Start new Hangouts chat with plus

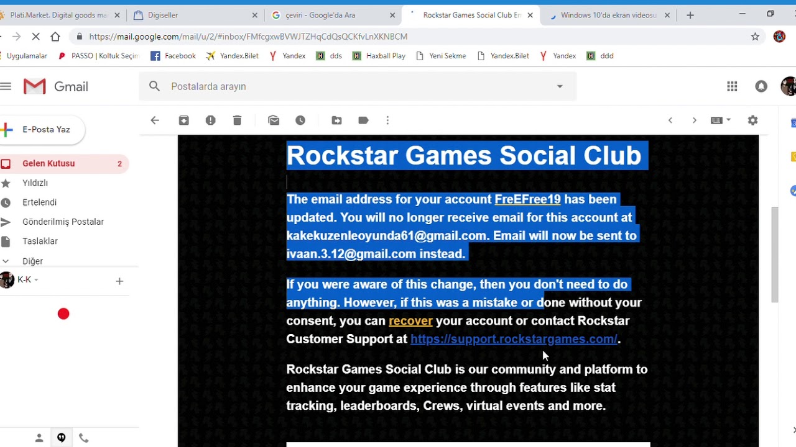119,281
